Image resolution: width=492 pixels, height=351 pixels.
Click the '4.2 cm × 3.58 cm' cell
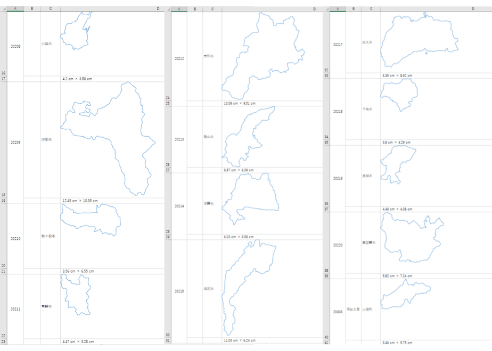(x=112, y=79)
